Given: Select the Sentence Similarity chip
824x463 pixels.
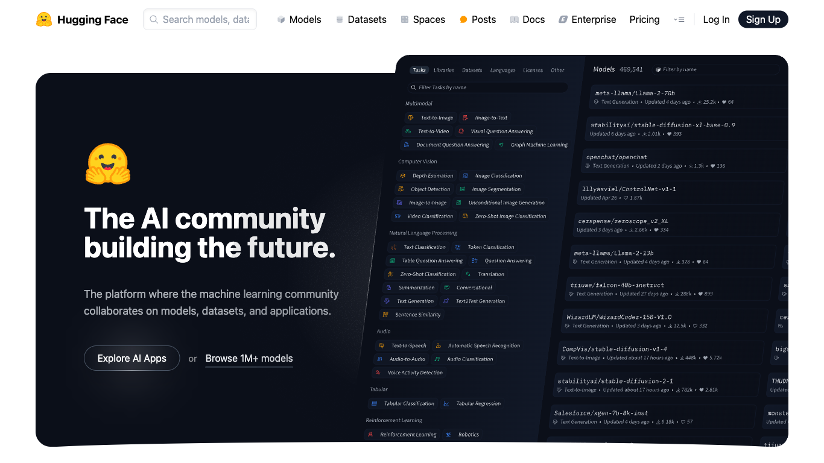Looking at the screenshot, I should coord(411,314).
